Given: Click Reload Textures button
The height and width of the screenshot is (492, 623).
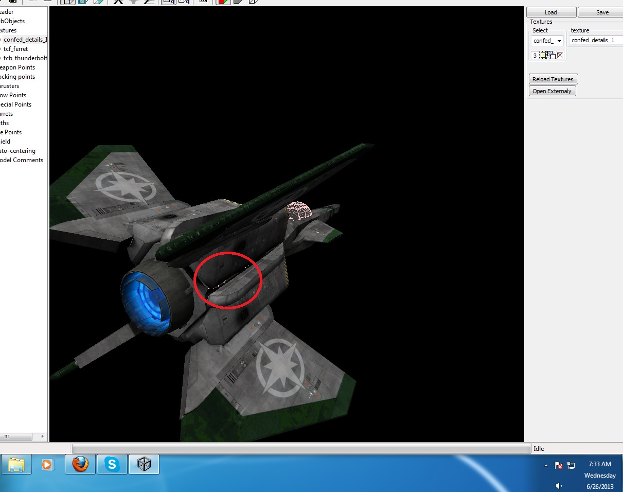Looking at the screenshot, I should pos(553,79).
